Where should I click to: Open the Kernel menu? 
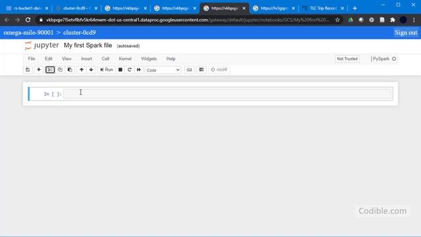[125, 59]
